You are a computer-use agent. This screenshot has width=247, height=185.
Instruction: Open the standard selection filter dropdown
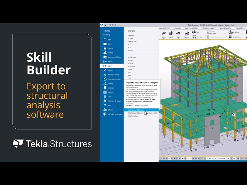coord(222,158)
